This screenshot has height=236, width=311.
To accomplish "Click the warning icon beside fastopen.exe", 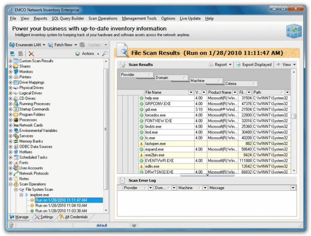I will [x=141, y=144].
